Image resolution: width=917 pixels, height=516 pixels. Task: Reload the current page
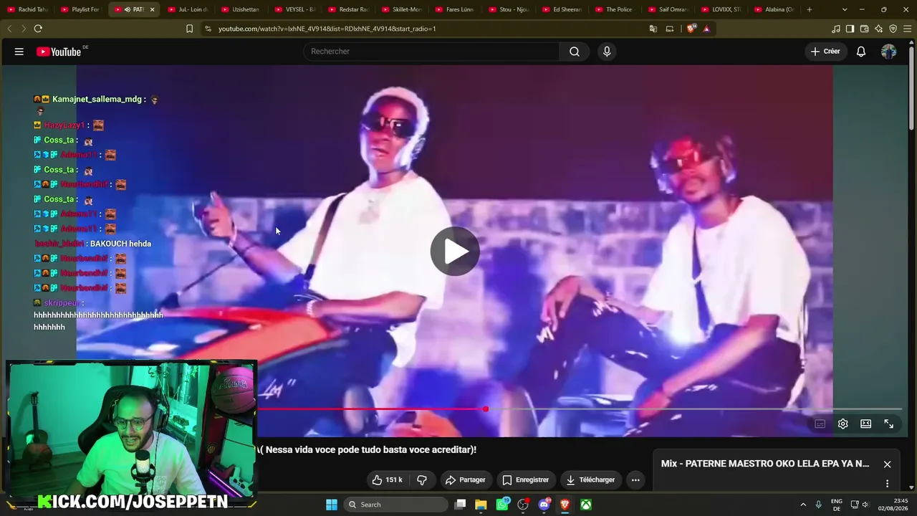38,29
